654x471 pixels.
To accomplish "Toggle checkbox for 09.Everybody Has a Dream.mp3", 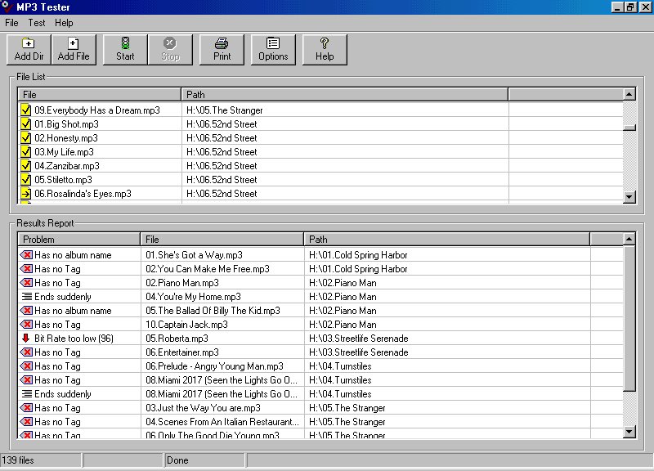I will [x=26, y=110].
